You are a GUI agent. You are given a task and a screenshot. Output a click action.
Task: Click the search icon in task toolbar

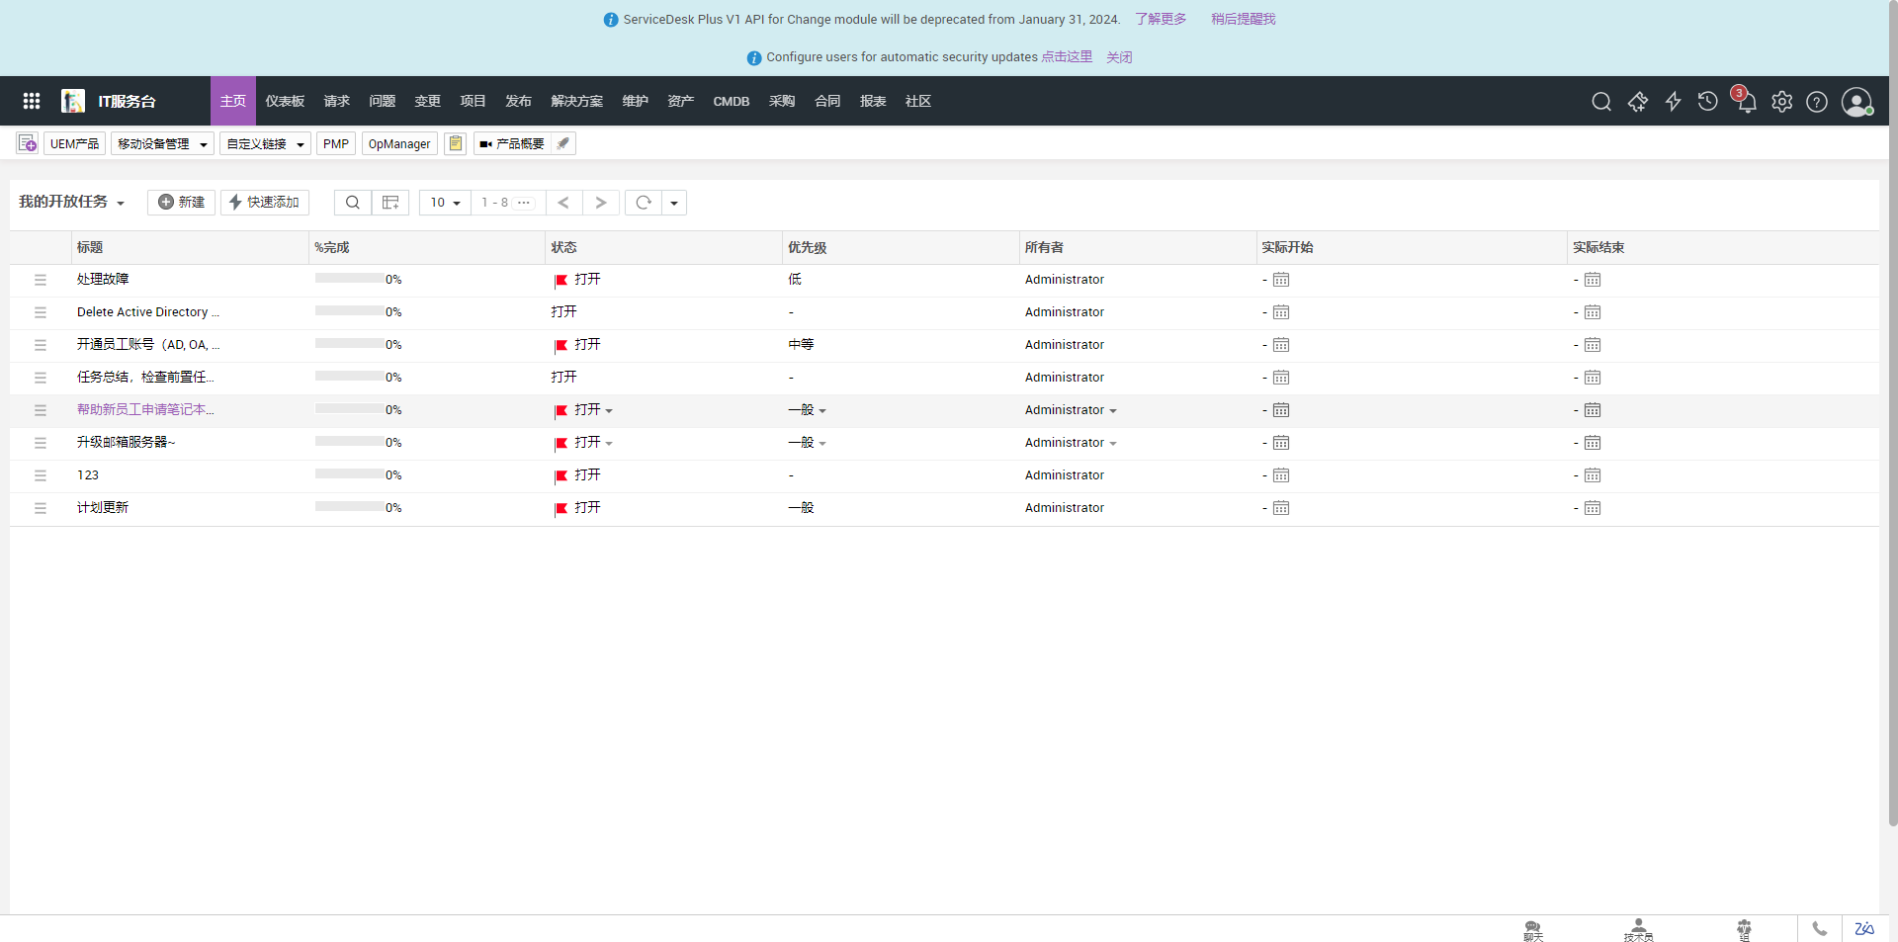click(x=352, y=203)
